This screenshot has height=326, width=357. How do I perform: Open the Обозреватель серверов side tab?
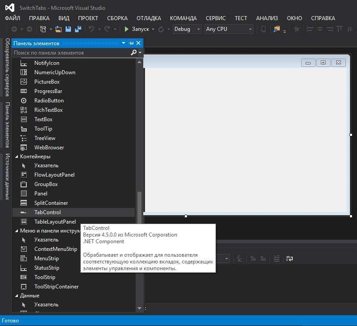(x=8, y=67)
